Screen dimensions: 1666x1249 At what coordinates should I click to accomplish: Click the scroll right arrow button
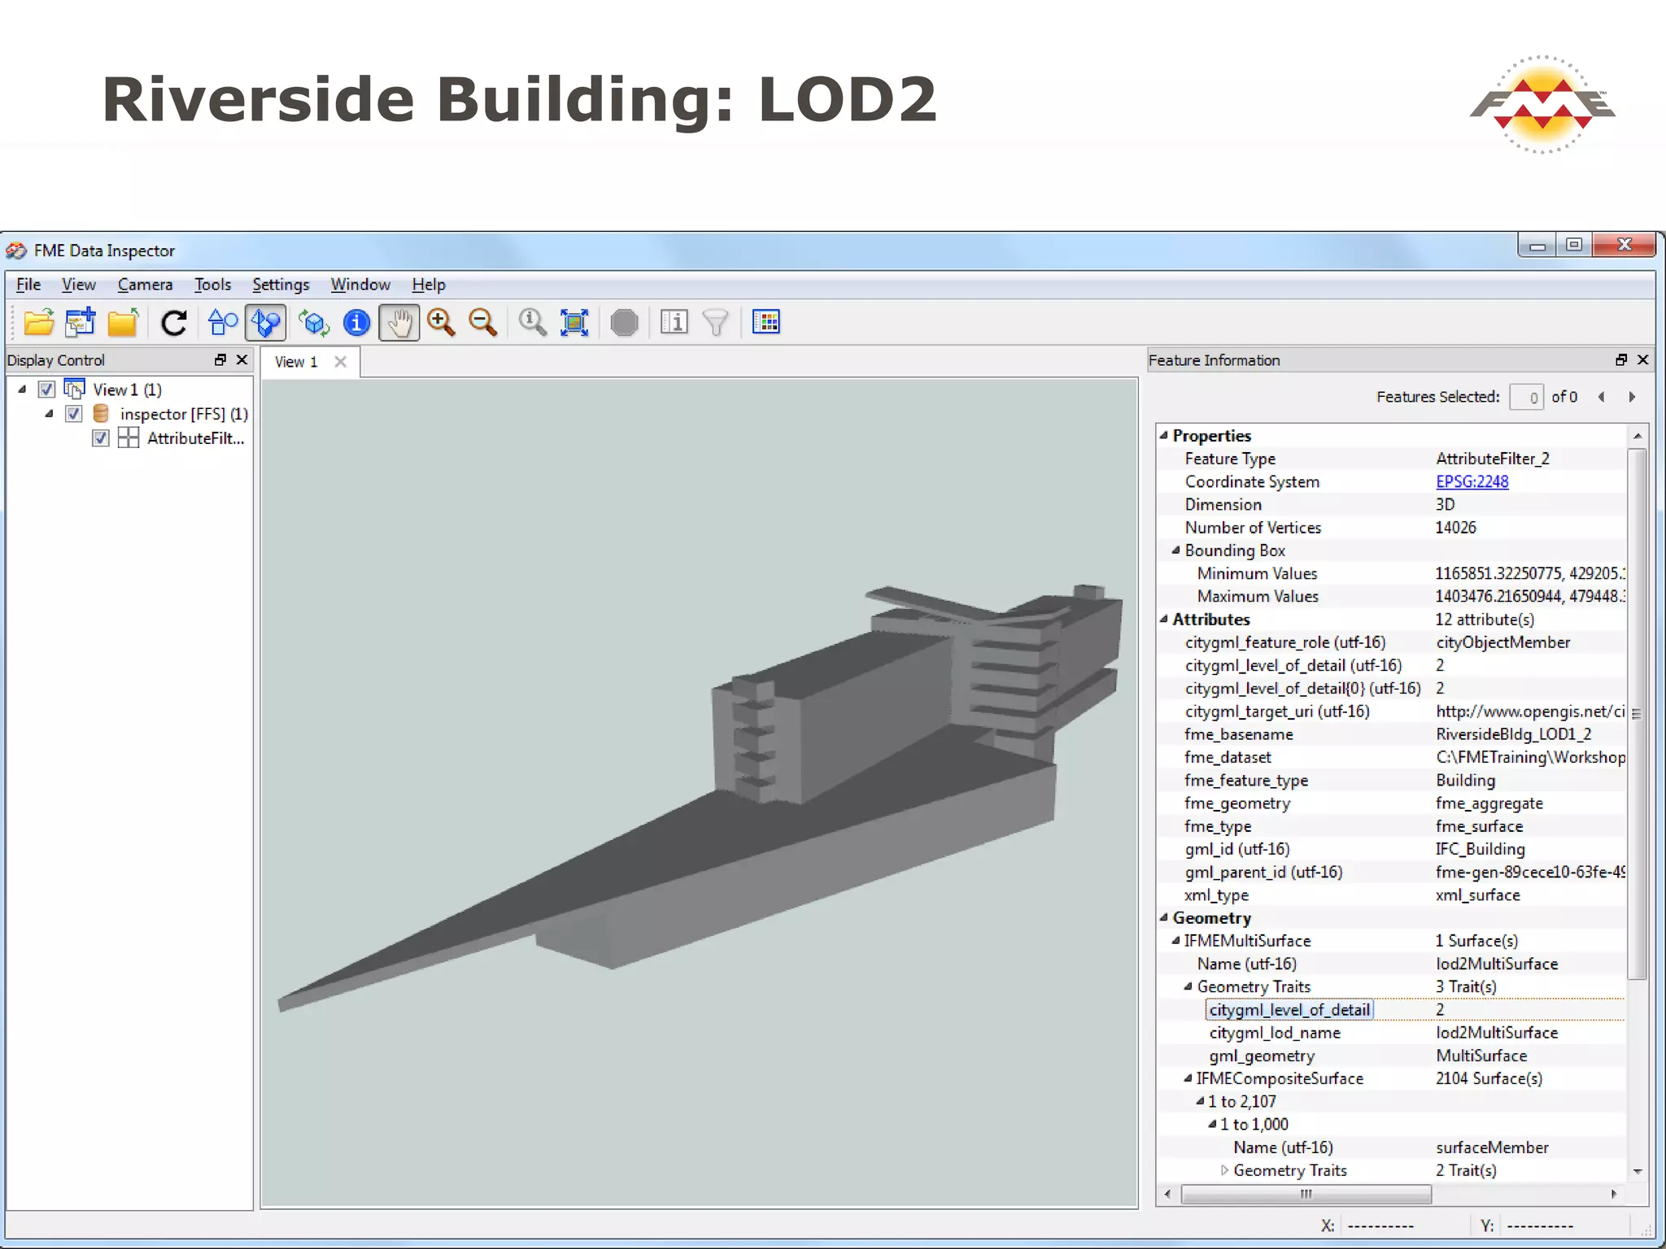[1614, 1194]
